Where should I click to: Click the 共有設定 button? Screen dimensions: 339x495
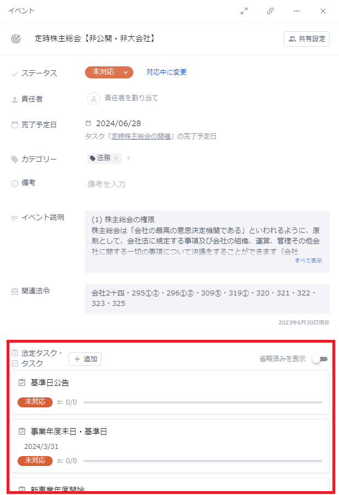(x=307, y=39)
